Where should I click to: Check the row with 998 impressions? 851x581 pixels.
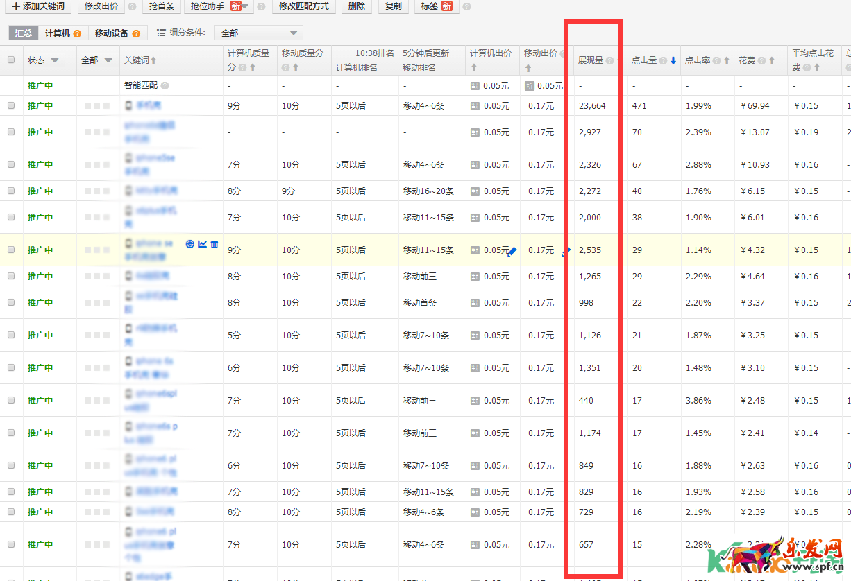(11, 302)
